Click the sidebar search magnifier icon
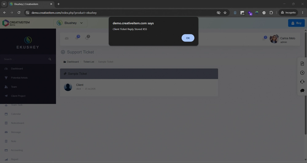Image resolution: width=307 pixels, height=163 pixels. [x=50, y=59]
